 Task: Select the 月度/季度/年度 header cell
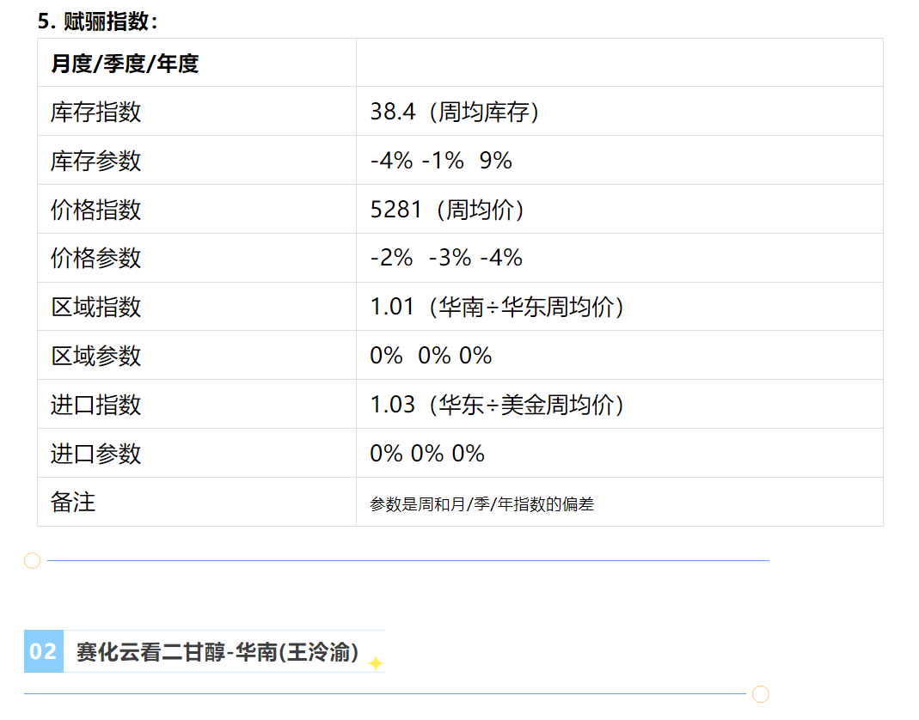(197, 63)
